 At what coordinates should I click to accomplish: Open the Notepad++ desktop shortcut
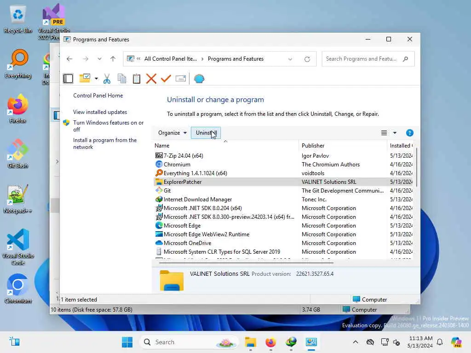tap(18, 199)
